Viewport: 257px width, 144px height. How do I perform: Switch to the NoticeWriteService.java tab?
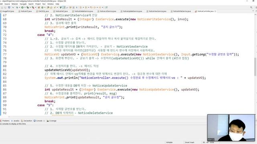181,11
